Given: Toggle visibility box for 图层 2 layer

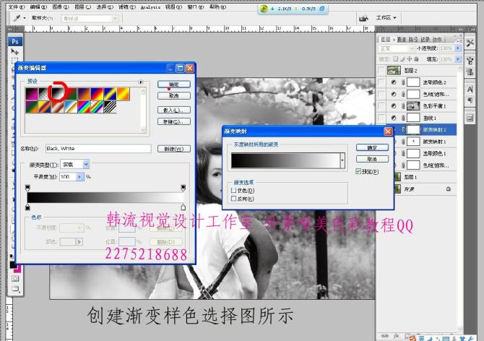Looking at the screenshot, I should (381, 71).
